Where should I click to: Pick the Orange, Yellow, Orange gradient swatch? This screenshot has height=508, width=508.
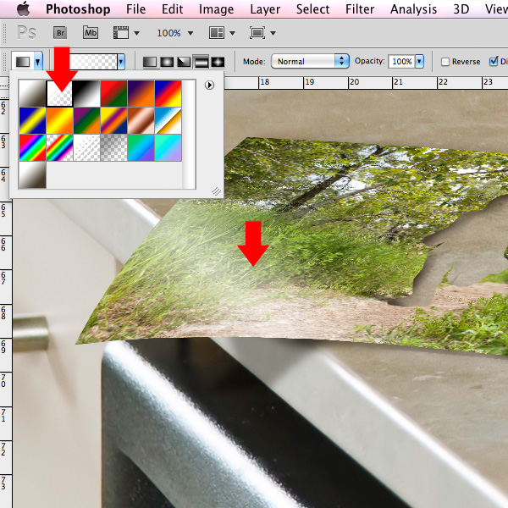(59, 120)
